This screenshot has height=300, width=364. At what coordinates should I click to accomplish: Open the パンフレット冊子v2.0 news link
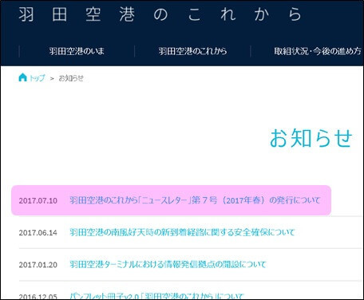pyautogui.click(x=156, y=296)
